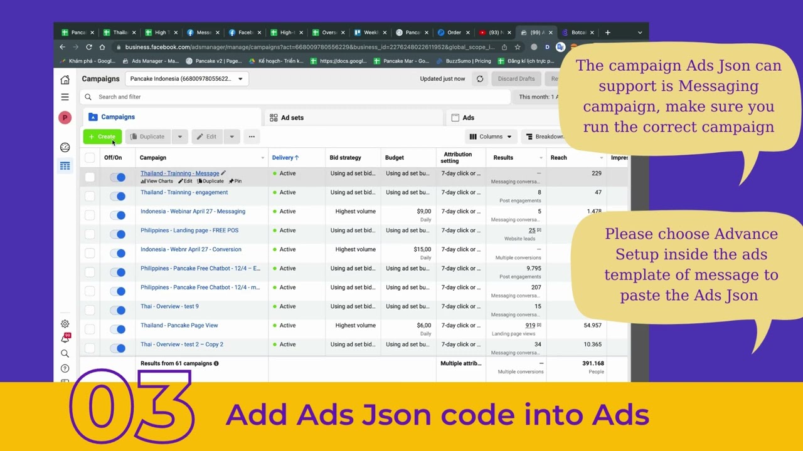Click the browser back arrow

click(62, 47)
